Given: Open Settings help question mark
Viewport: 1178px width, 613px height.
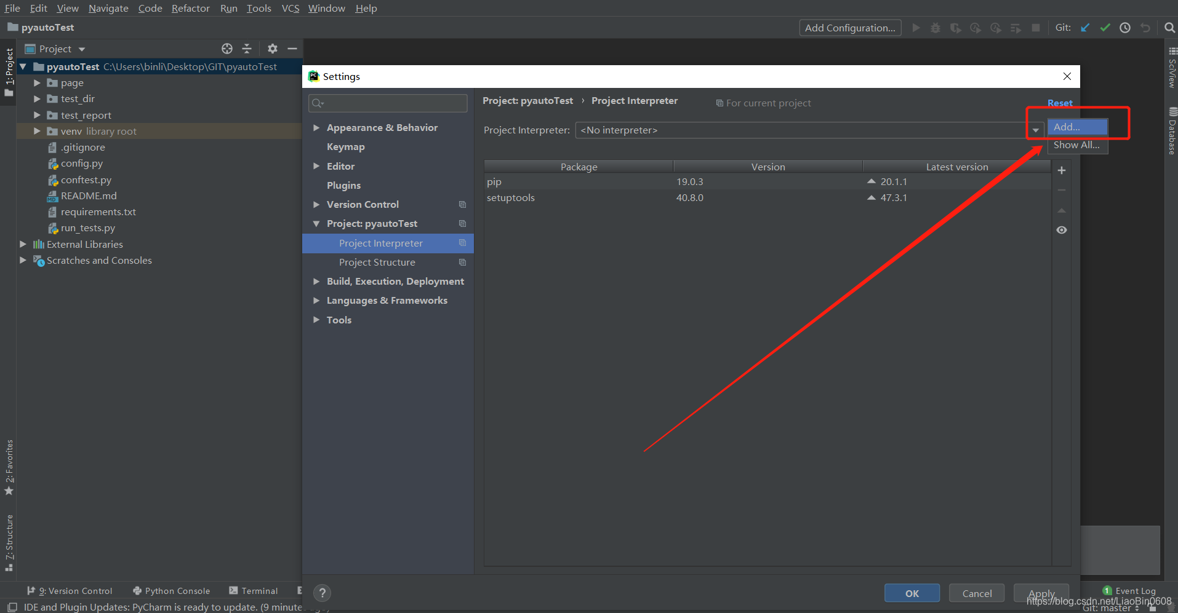Looking at the screenshot, I should pos(323,593).
